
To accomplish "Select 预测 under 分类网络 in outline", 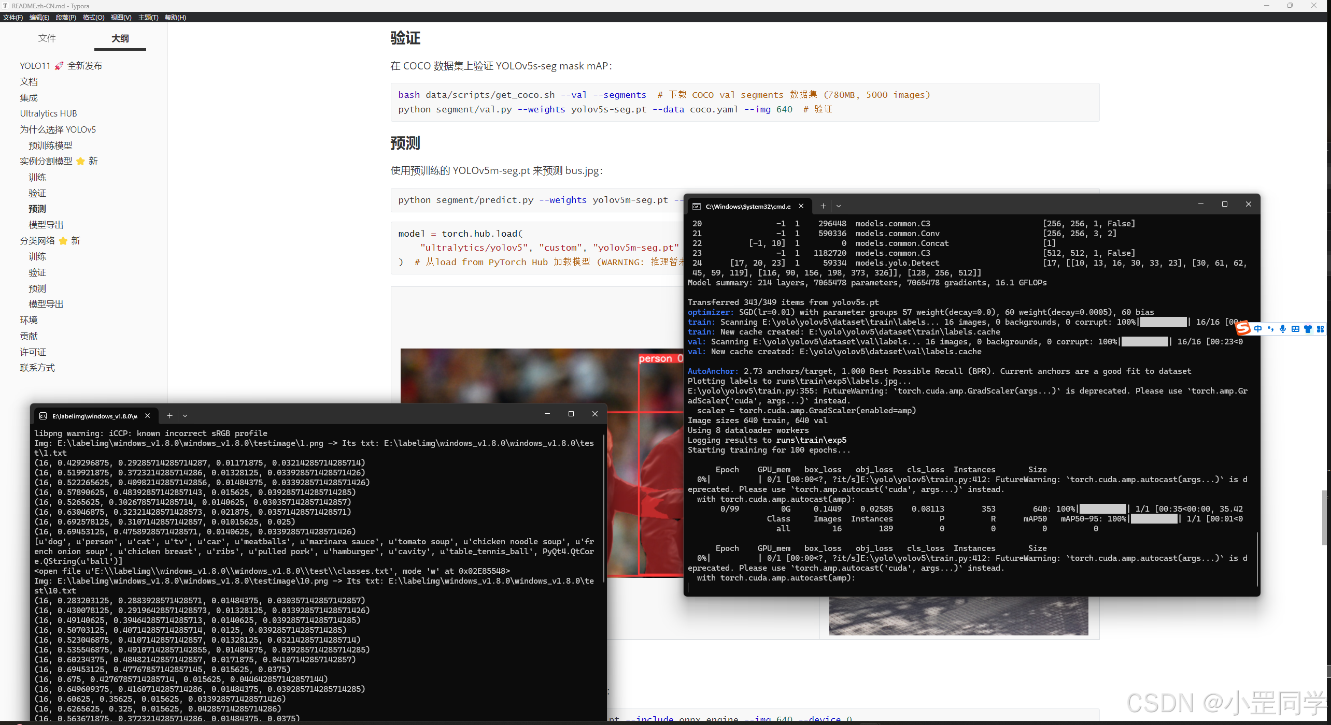I will click(x=37, y=288).
